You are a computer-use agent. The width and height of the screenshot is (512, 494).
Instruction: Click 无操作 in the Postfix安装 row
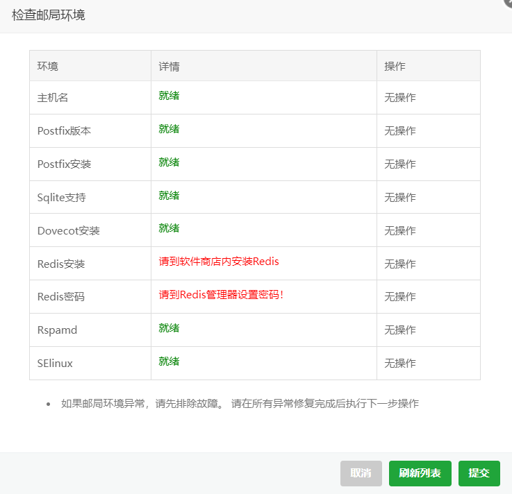coord(400,164)
